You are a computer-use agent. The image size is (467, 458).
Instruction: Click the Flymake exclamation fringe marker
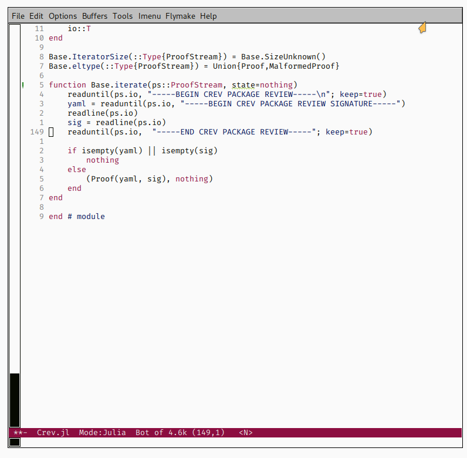[23, 85]
